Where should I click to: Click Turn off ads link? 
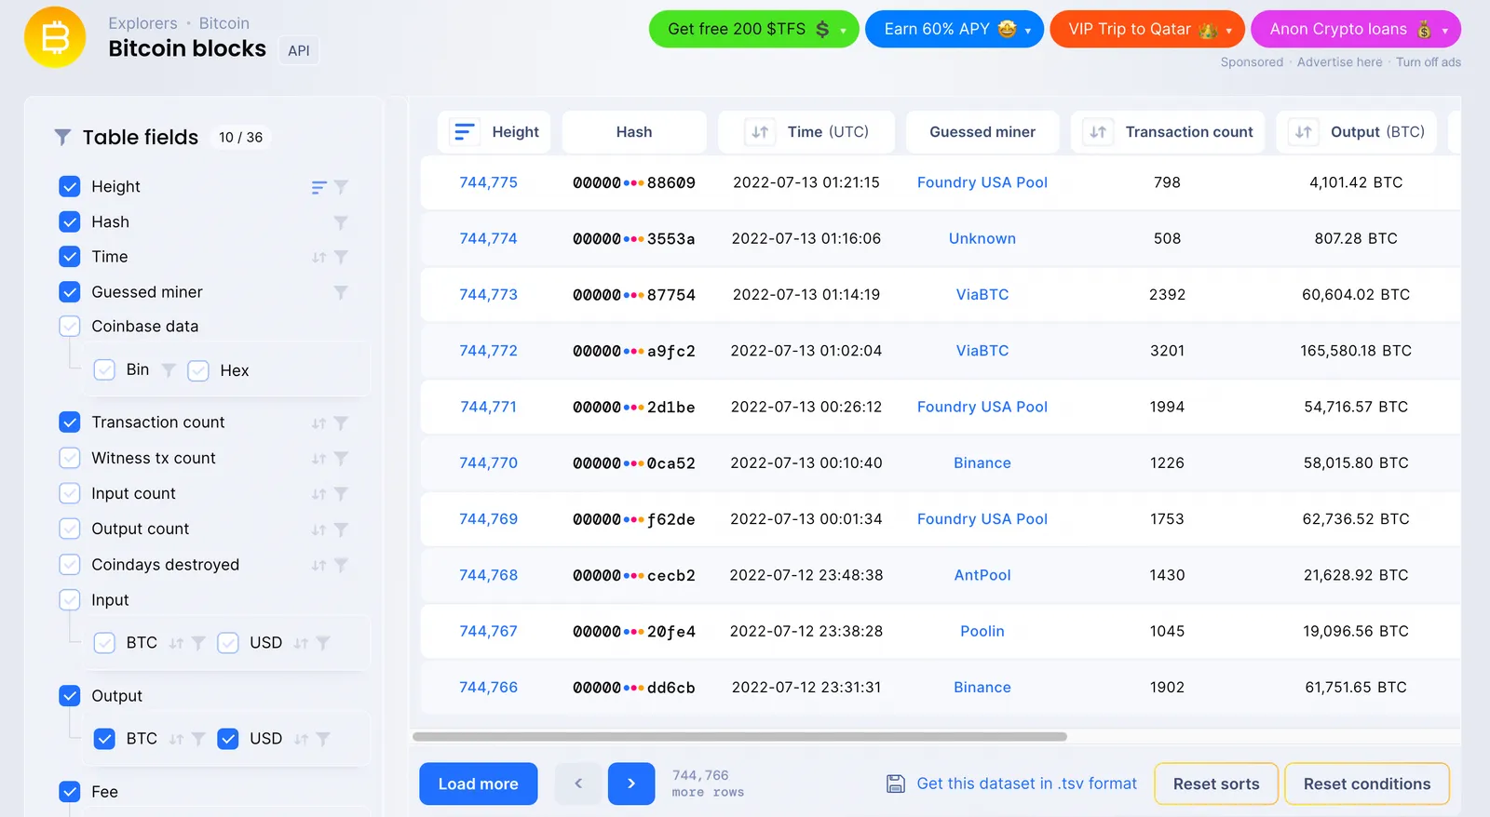point(1429,62)
